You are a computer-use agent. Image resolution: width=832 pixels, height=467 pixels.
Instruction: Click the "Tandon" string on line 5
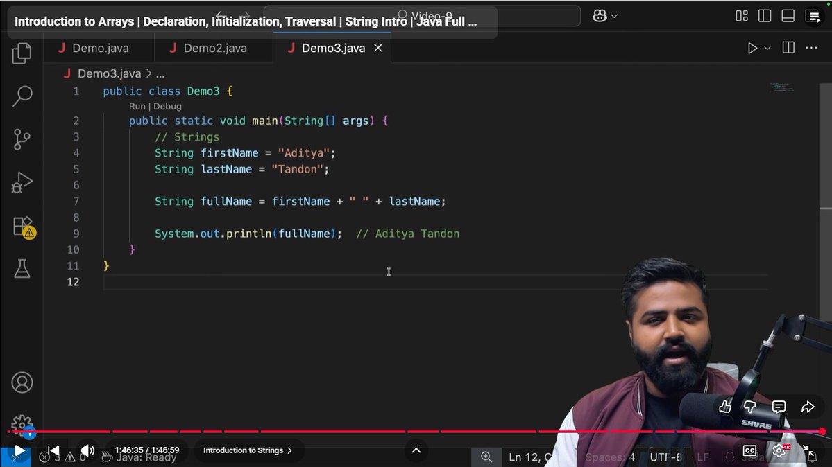coord(297,170)
